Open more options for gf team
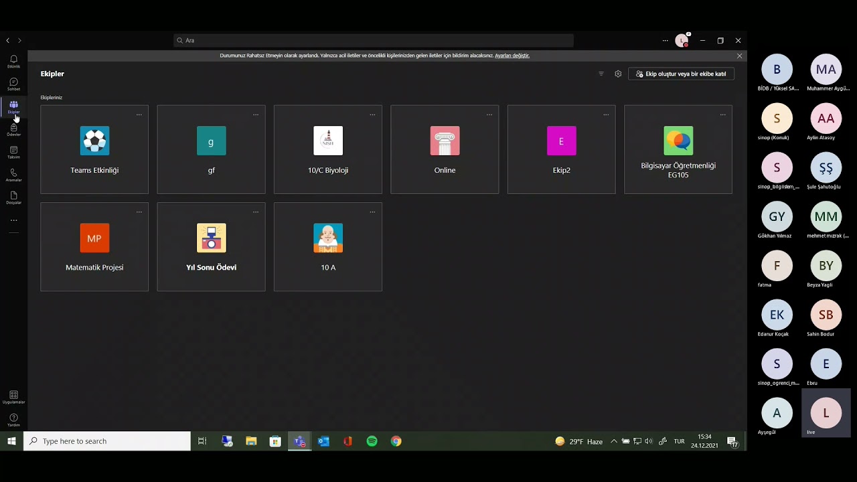The height and width of the screenshot is (482, 857). click(256, 114)
